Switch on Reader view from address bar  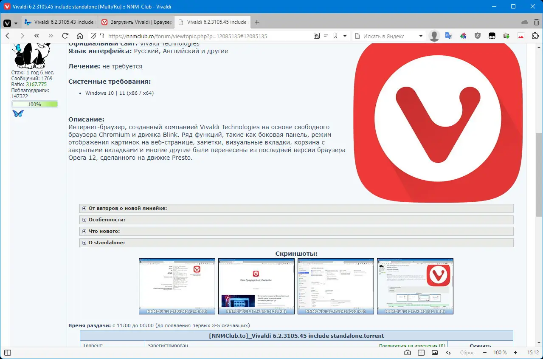[x=326, y=36]
